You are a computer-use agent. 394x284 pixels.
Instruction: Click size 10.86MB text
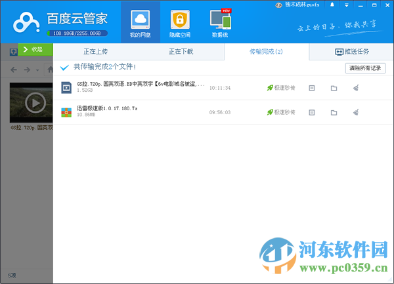pyautogui.click(x=86, y=115)
